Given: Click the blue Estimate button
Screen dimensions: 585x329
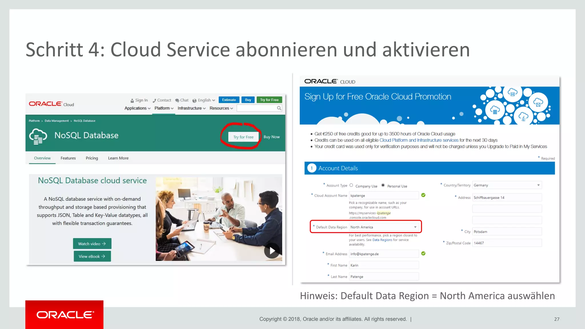Looking at the screenshot, I should pos(229,100).
